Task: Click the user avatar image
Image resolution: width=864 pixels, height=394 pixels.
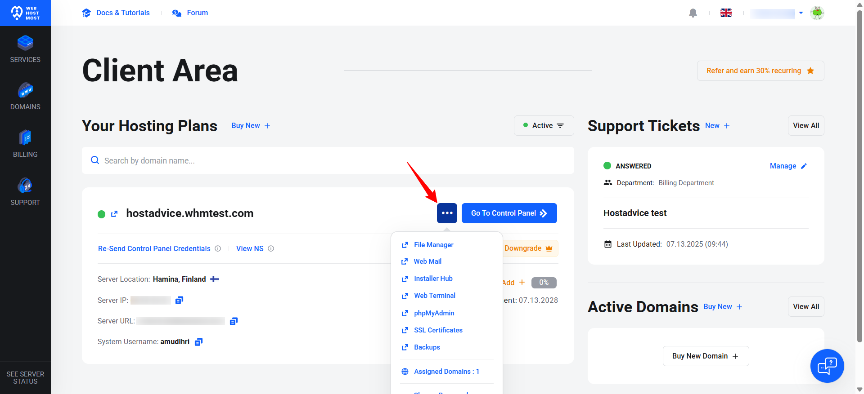Action: click(x=817, y=13)
